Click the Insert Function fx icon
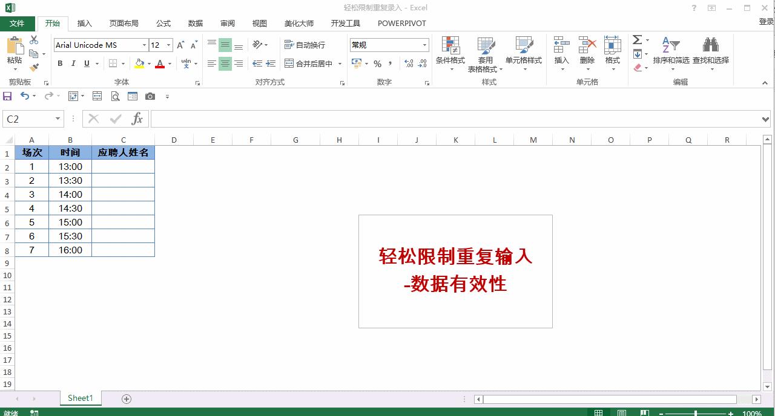This screenshot has height=416, width=775. [137, 119]
